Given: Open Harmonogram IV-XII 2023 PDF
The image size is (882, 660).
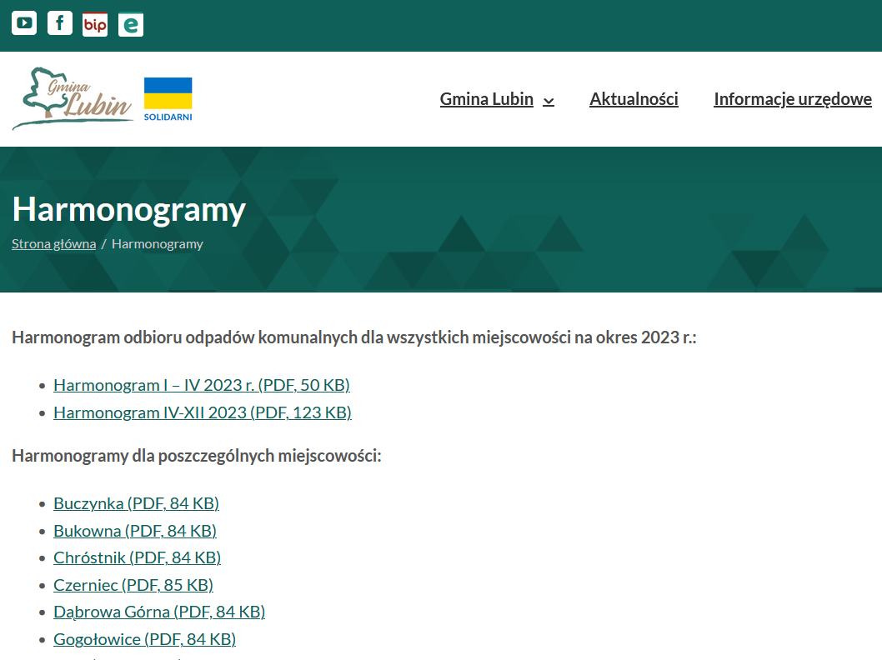Looking at the screenshot, I should tap(202, 412).
